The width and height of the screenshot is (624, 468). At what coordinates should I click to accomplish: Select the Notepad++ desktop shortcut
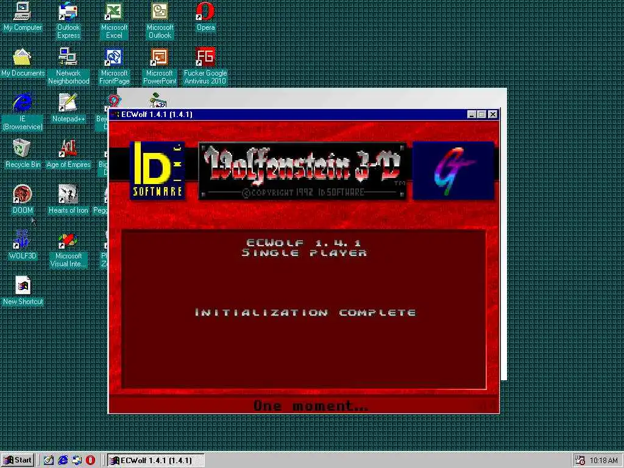(68, 108)
